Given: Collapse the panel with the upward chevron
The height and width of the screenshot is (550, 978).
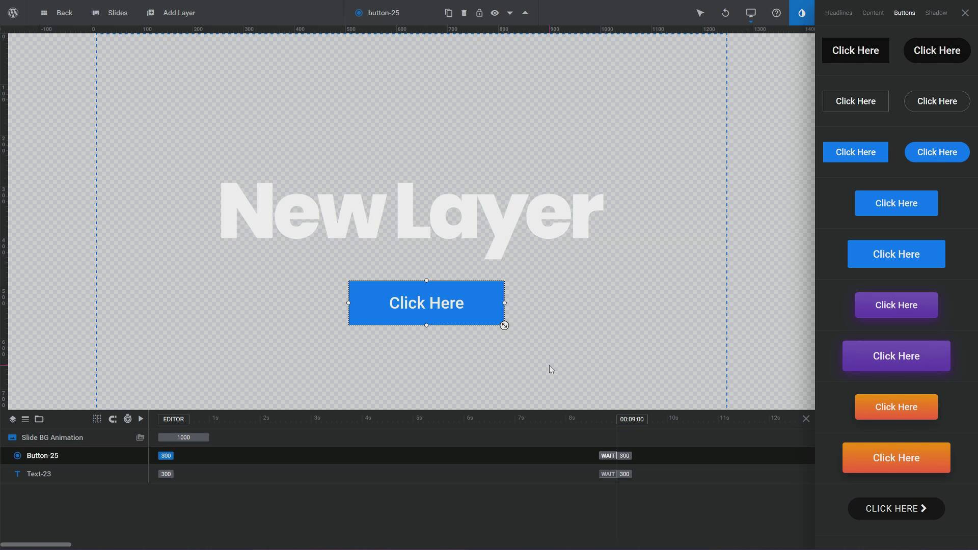Looking at the screenshot, I should coord(525,13).
